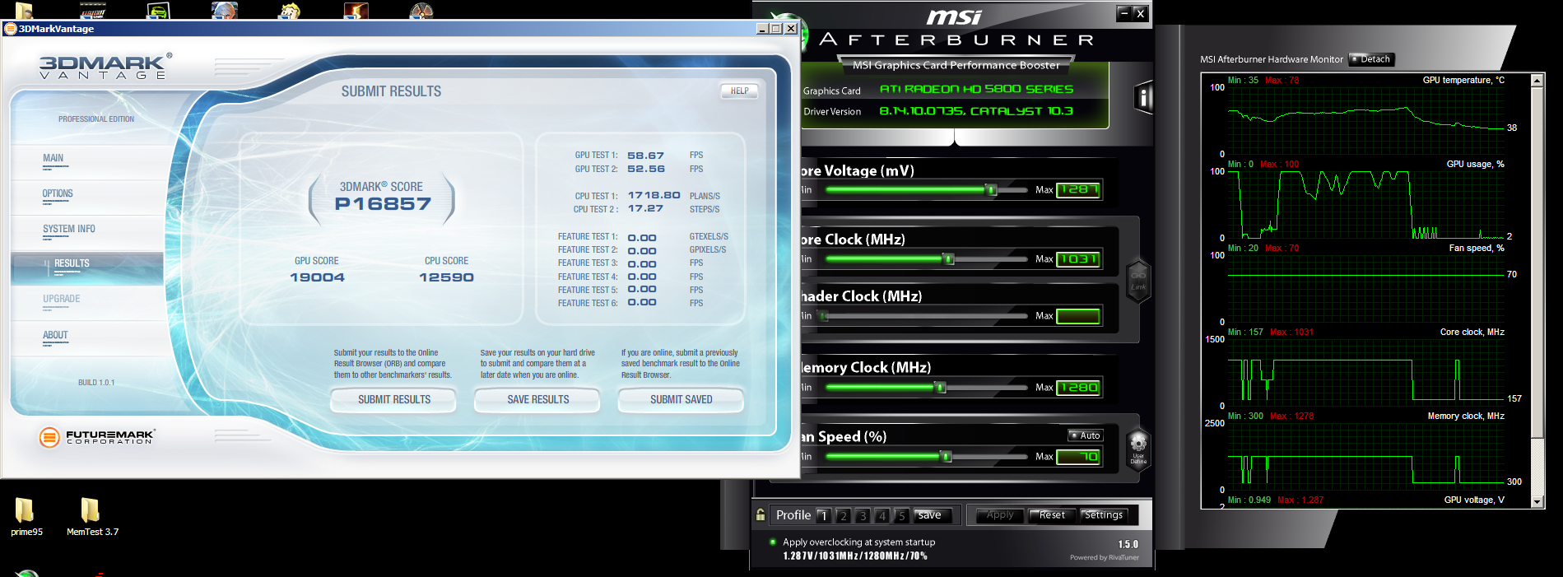The image size is (1563, 577).
Task: Click the padlock icon beside Profile in Afterburner
Action: pos(761,515)
